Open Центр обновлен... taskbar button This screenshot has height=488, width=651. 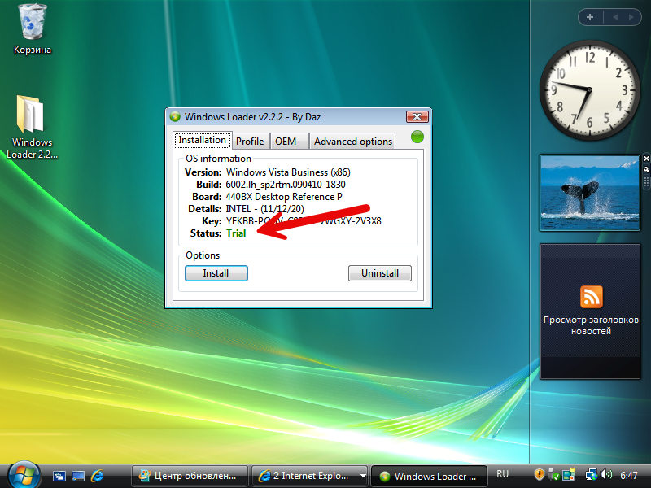coord(190,476)
